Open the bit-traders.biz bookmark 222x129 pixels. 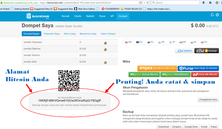coord(157,9)
